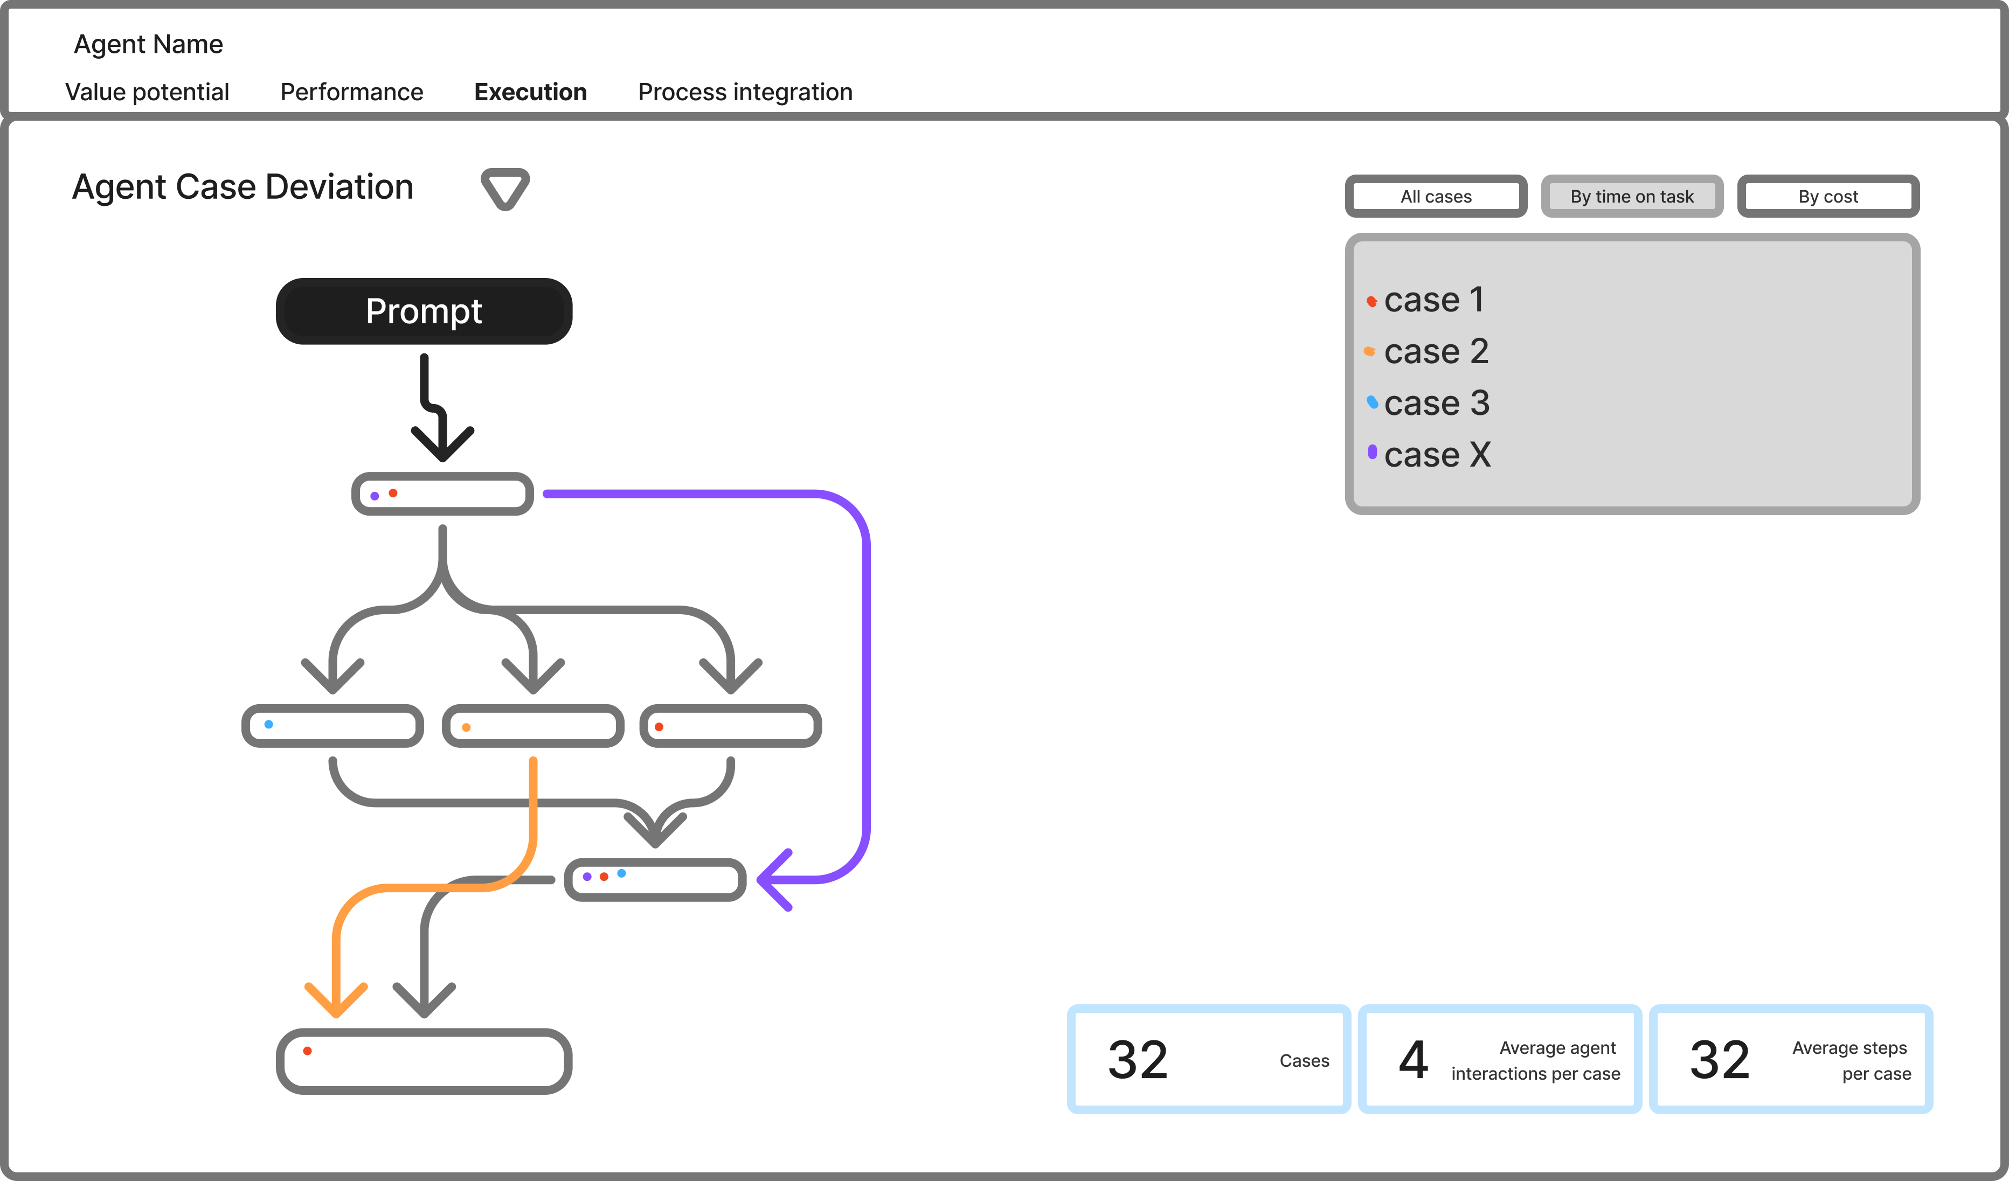Switch to the Performance tab
The width and height of the screenshot is (2009, 1181).
point(351,92)
